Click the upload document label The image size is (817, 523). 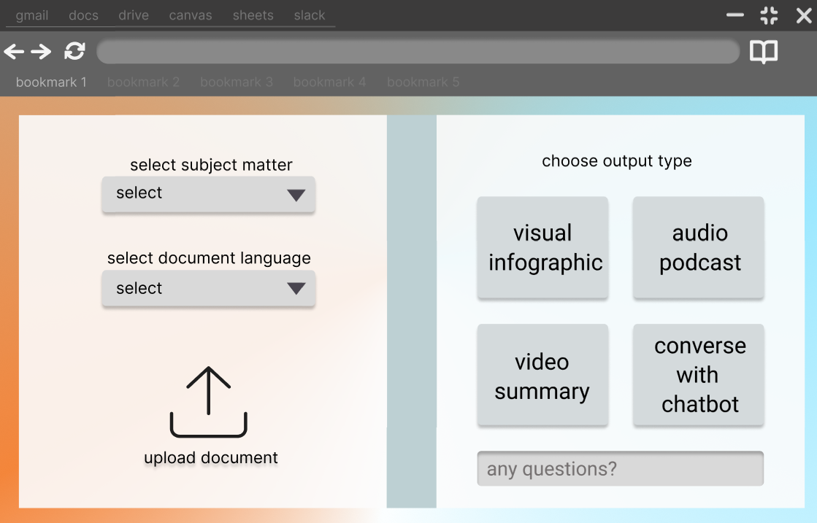(210, 458)
